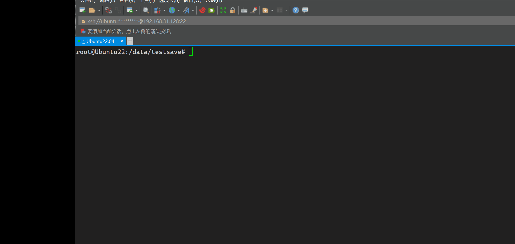Image resolution: width=515 pixels, height=244 pixels.
Task: Click the New session icon
Action: pyautogui.click(x=82, y=10)
